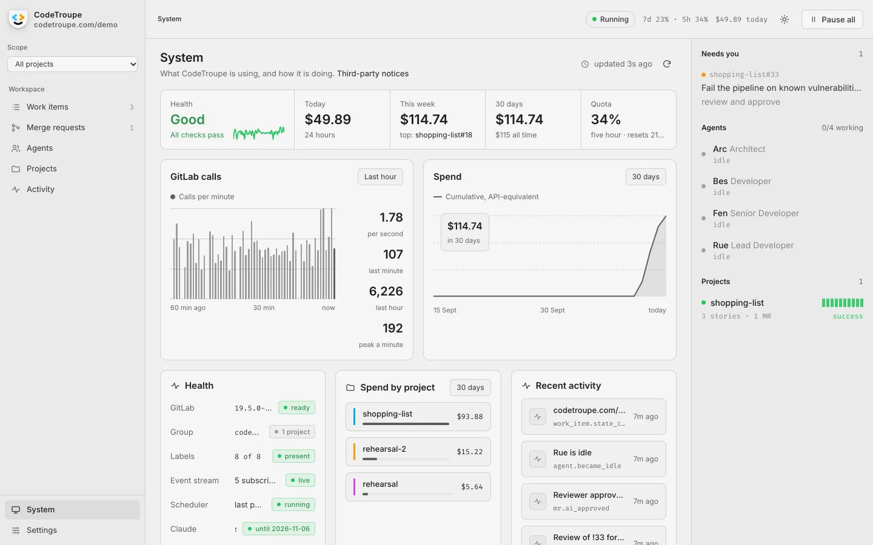Viewport: 873px width, 545px height.
Task: Click the shopping-list pipeline progress bars
Action: (x=843, y=303)
